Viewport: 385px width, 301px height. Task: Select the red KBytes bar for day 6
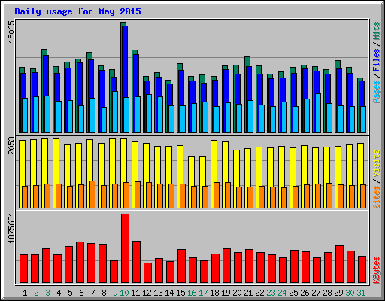pyautogui.click(x=80, y=263)
